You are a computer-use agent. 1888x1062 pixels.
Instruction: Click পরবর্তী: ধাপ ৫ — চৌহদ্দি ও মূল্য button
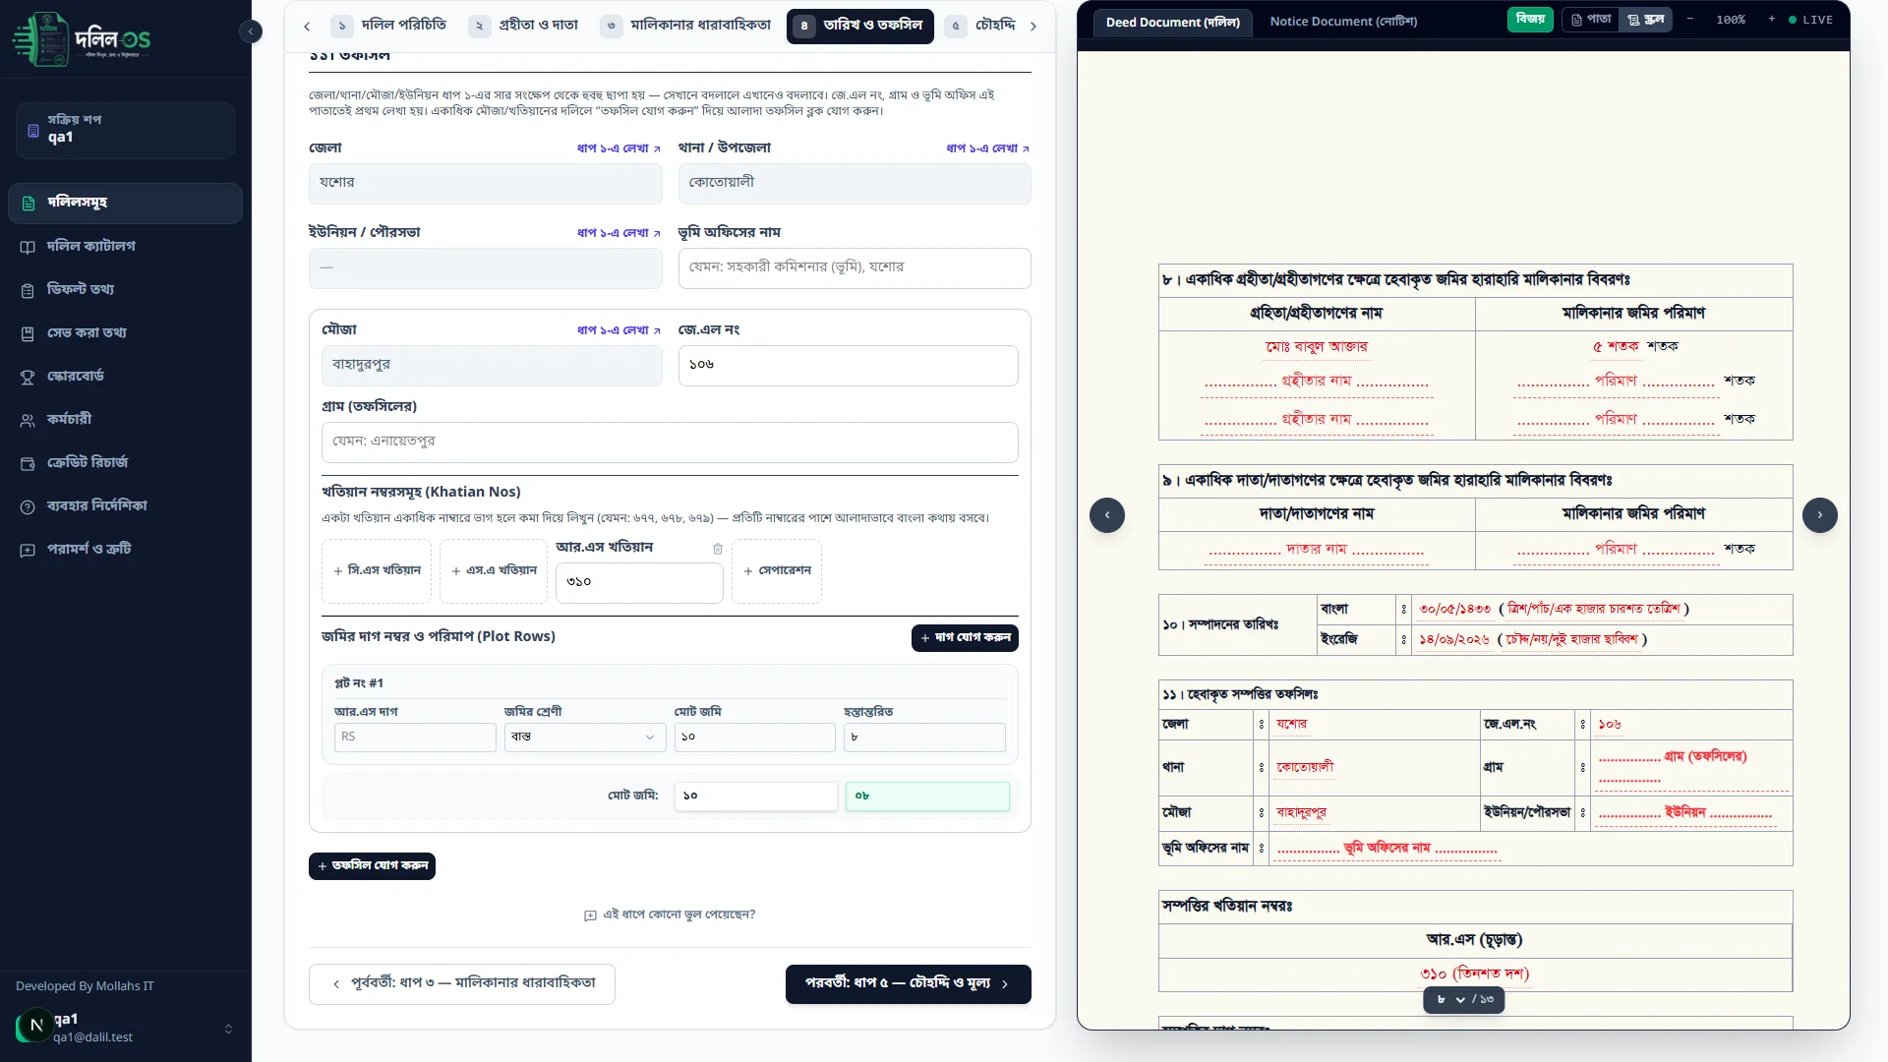coord(909,984)
